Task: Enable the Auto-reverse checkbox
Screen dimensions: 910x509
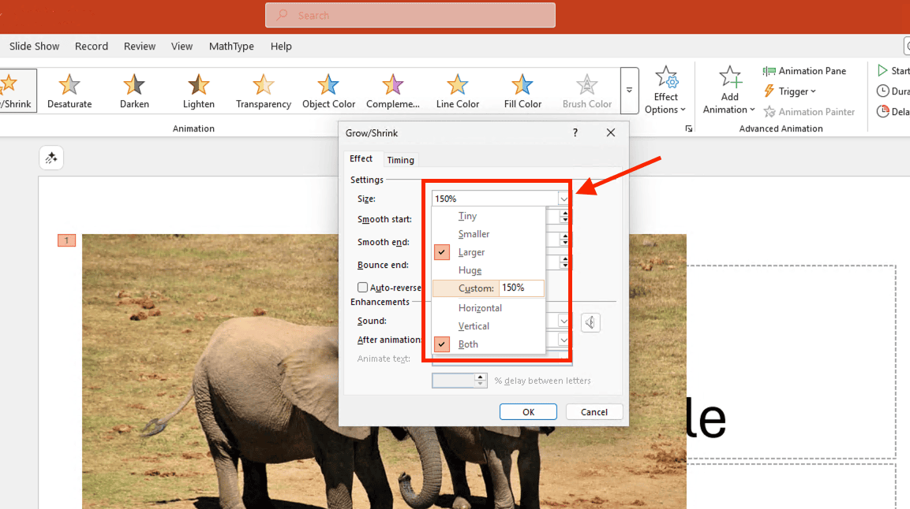Action: coord(363,288)
